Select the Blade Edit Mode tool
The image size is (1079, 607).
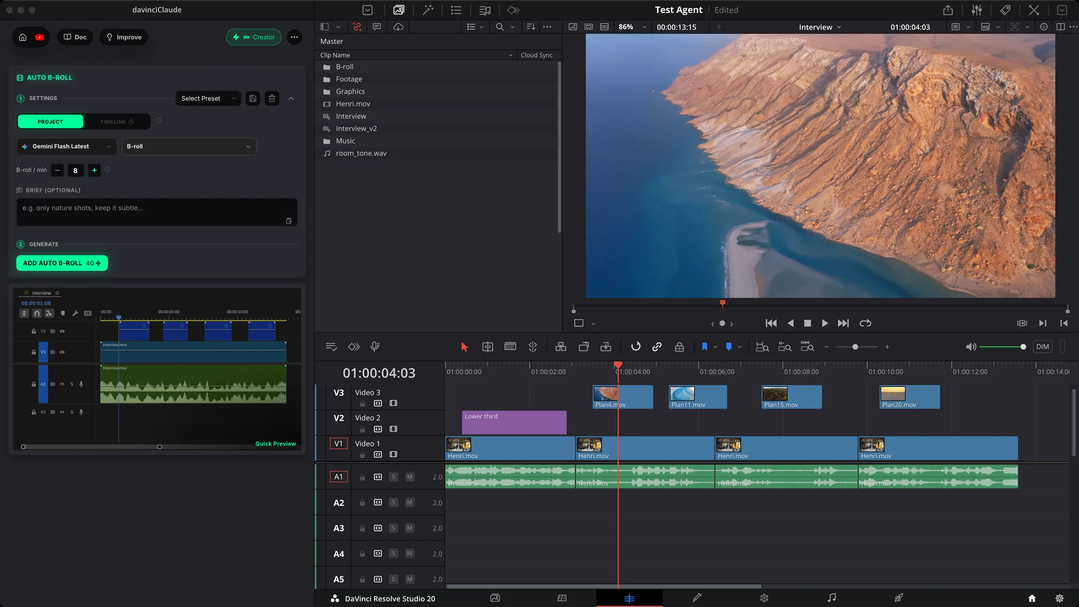[x=533, y=347]
